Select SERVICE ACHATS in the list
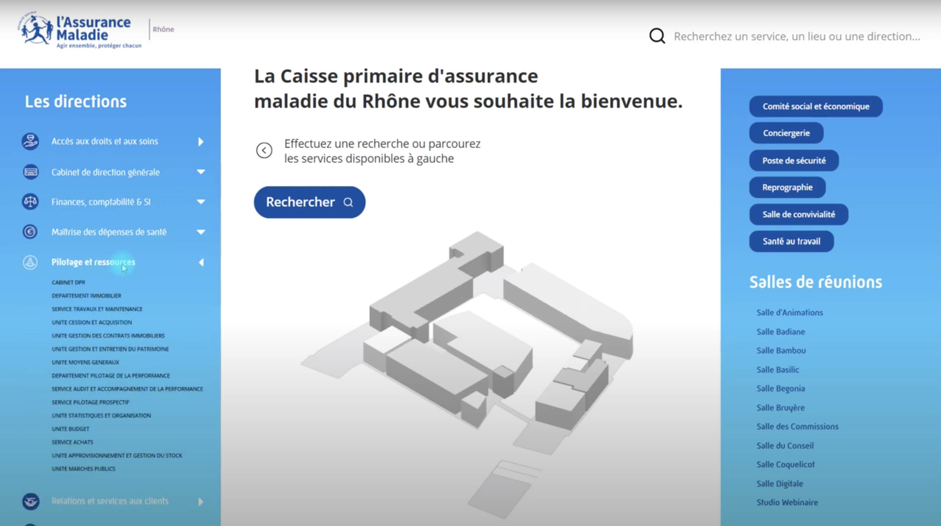941x526 pixels. [x=72, y=442]
